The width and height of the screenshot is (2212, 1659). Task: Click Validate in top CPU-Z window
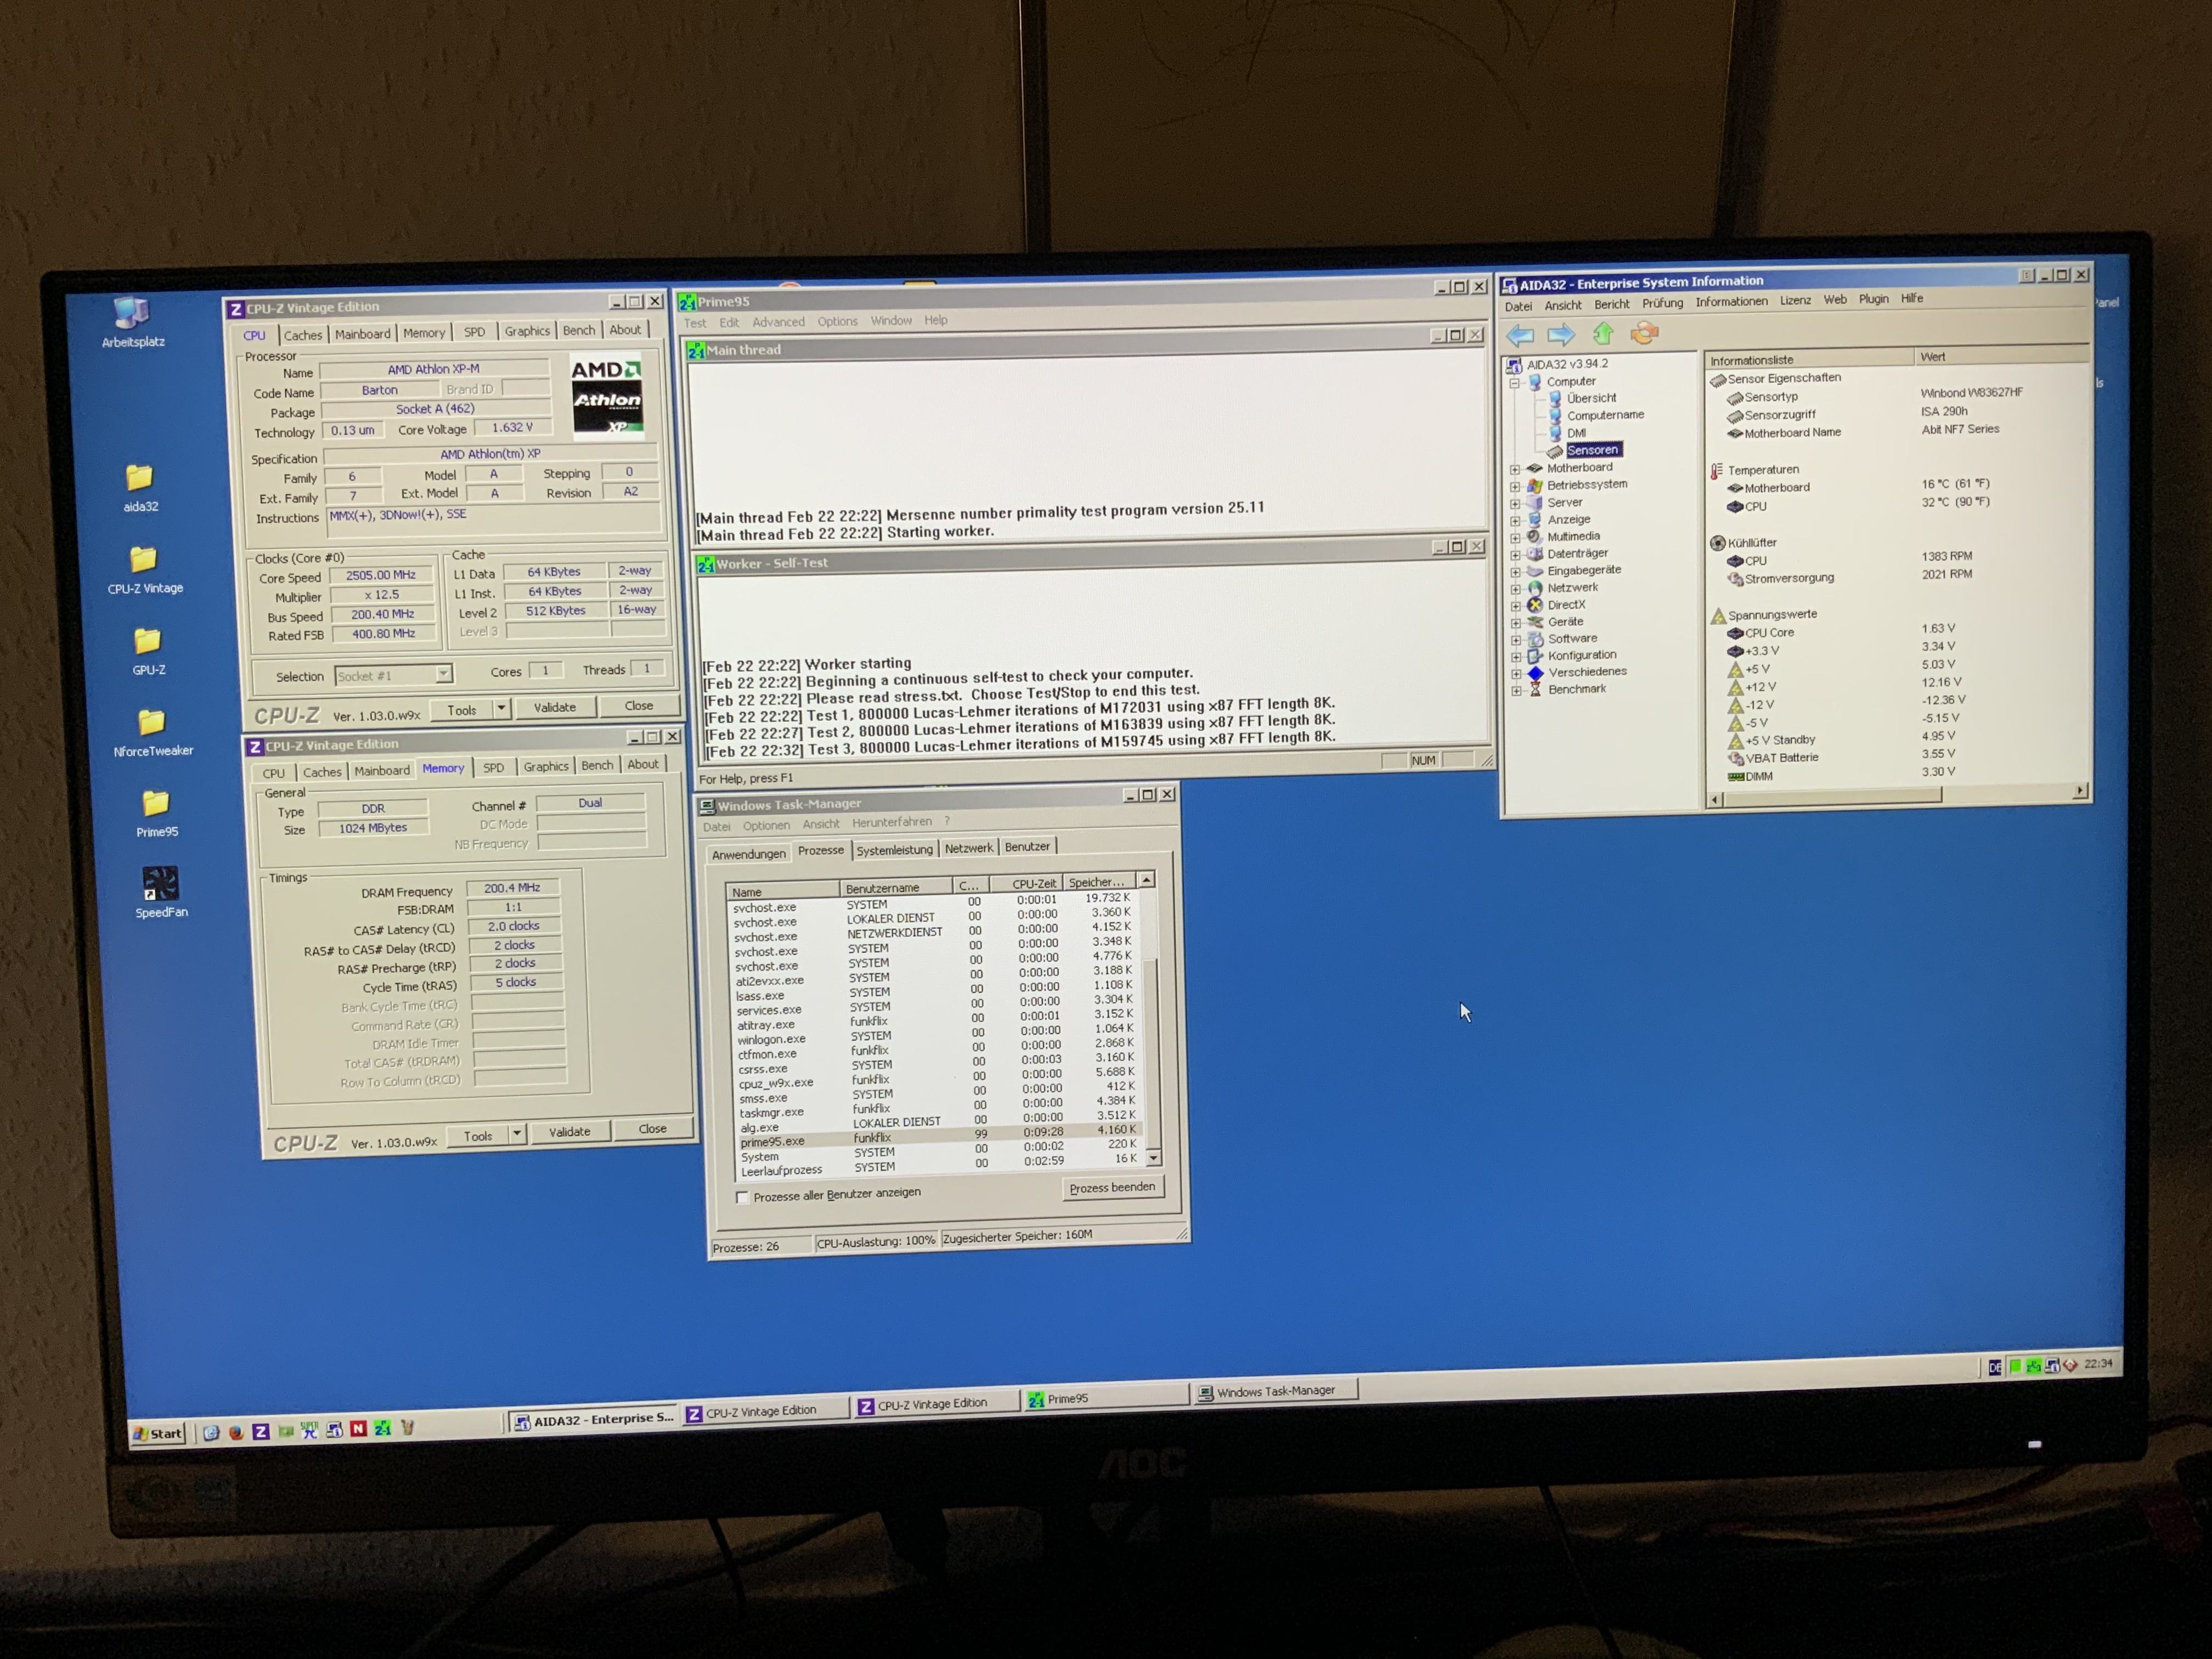[x=554, y=707]
